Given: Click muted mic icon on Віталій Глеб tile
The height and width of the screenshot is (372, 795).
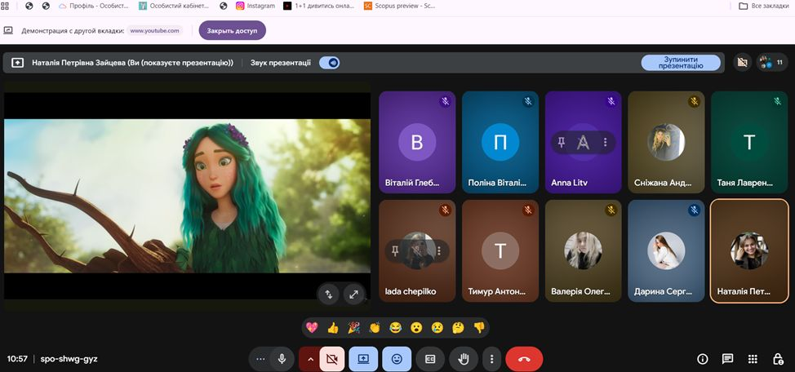Looking at the screenshot, I should pos(445,102).
